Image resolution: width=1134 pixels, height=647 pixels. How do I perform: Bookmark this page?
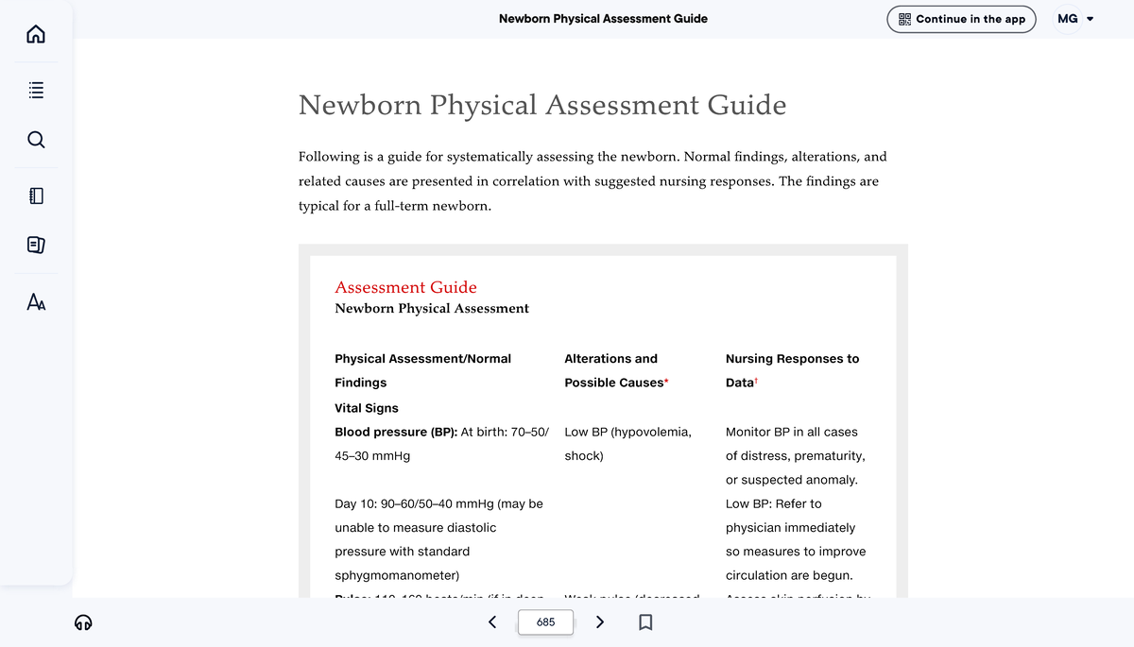[644, 621]
